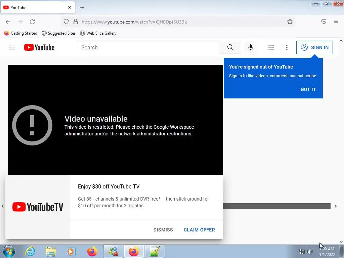344x258 pixels.
Task: Open Windows Explorer folder from taskbar
Action: [51, 251]
